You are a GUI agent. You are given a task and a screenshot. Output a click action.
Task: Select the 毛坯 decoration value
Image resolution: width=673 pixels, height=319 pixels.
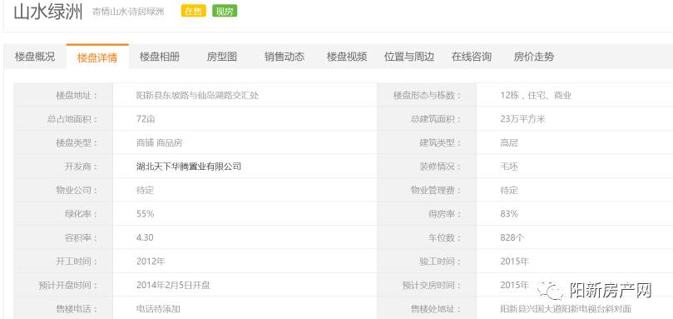[x=509, y=167]
